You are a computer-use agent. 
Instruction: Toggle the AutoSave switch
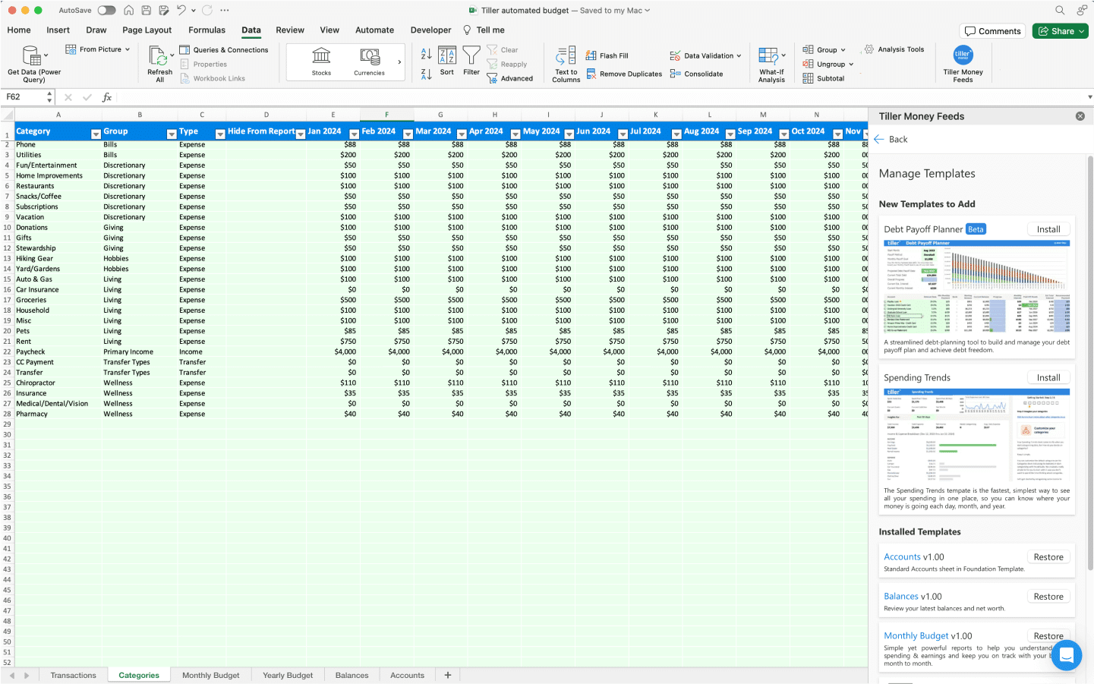(106, 11)
